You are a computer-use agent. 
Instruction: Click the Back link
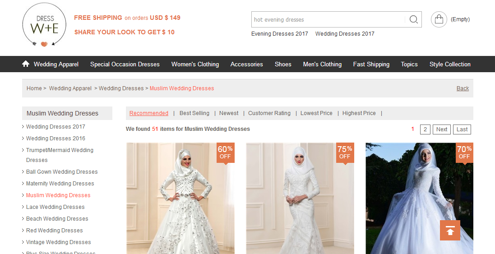coord(463,88)
